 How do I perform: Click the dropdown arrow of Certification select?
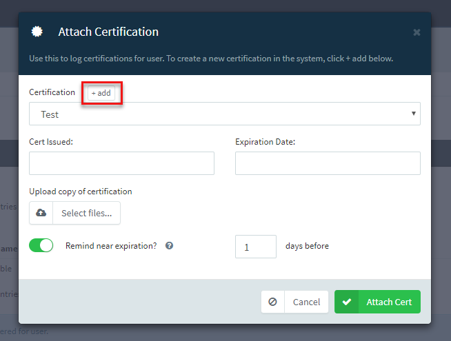[413, 114]
